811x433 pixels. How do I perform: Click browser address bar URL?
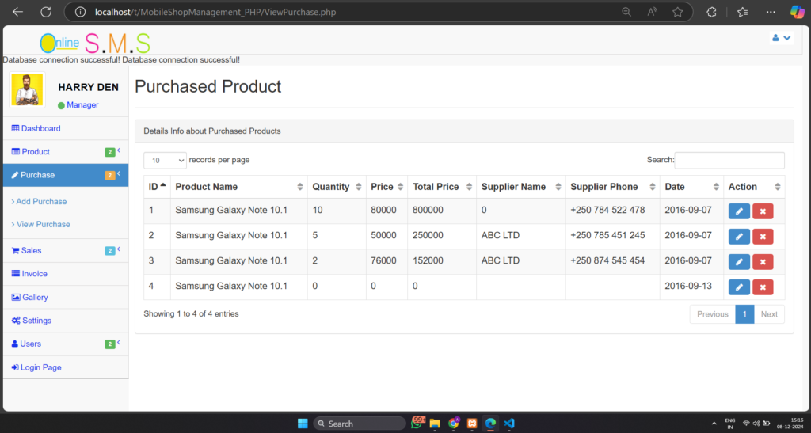click(215, 12)
